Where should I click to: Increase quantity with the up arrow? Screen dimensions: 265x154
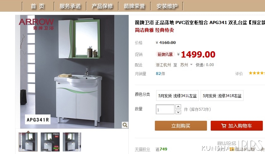coord(178,107)
